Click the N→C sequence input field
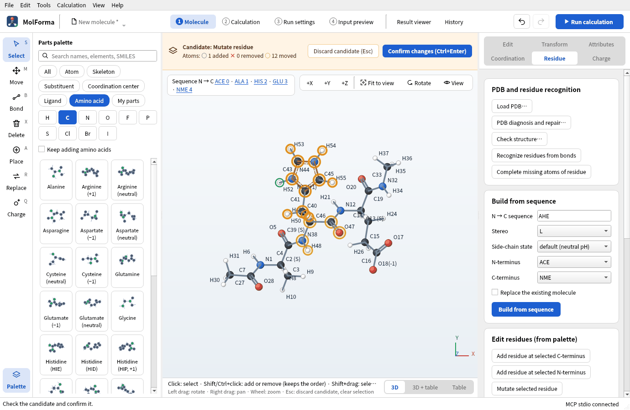This screenshot has height=410, width=630. point(574,216)
